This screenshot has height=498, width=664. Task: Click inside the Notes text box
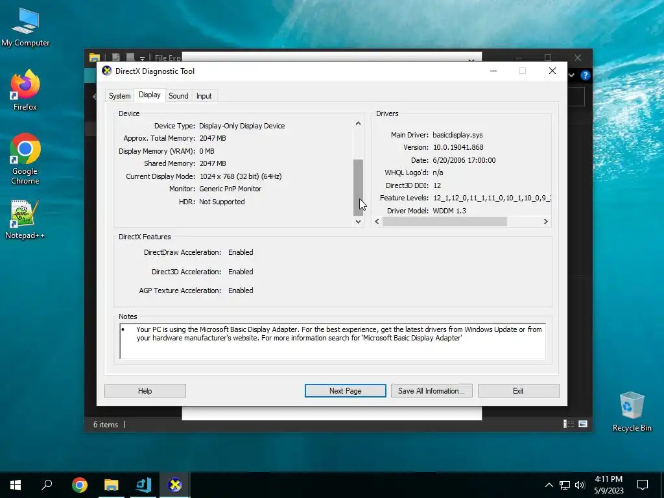(333, 341)
